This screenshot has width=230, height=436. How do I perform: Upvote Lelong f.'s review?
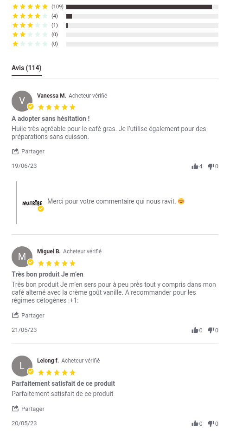(195, 423)
